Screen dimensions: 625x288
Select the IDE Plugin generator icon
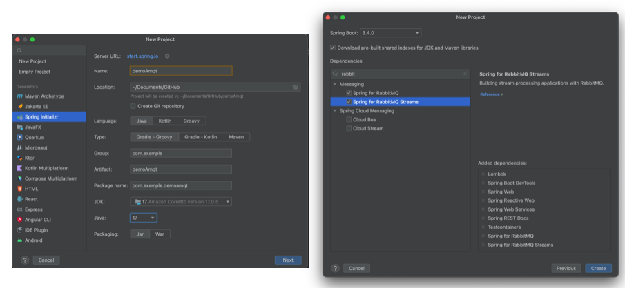(x=20, y=230)
